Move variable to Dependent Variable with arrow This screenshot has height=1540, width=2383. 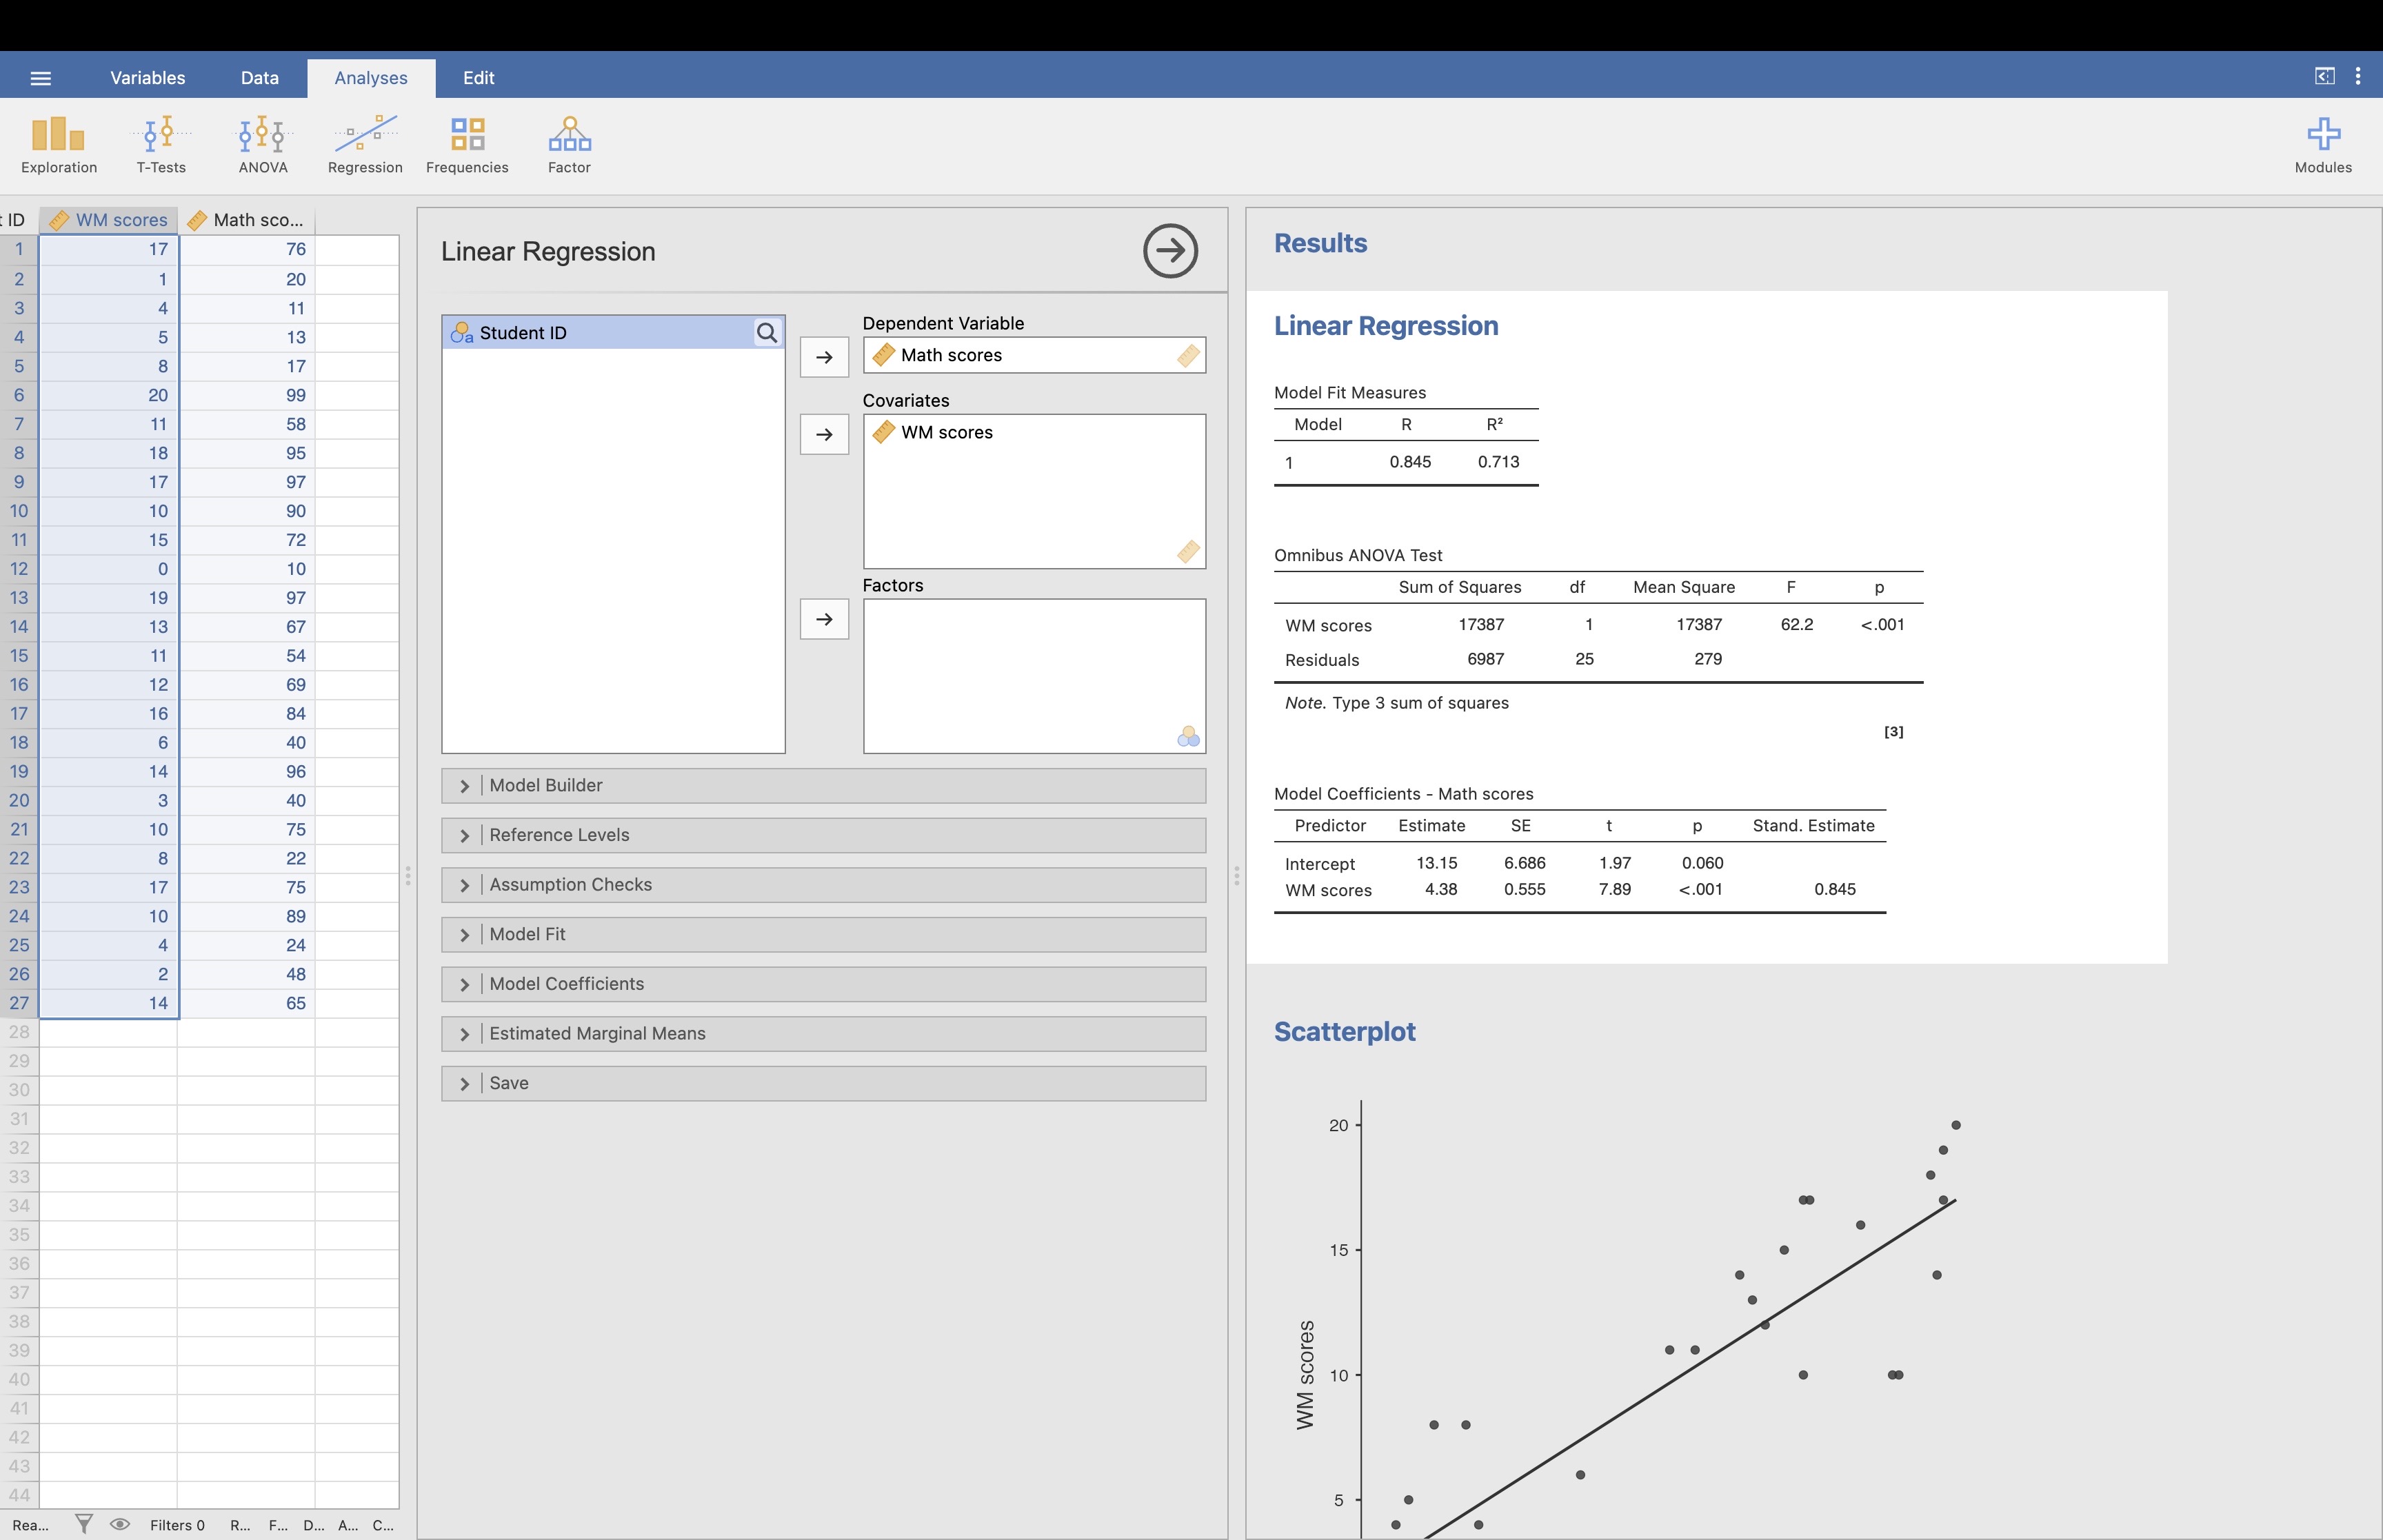click(x=824, y=357)
